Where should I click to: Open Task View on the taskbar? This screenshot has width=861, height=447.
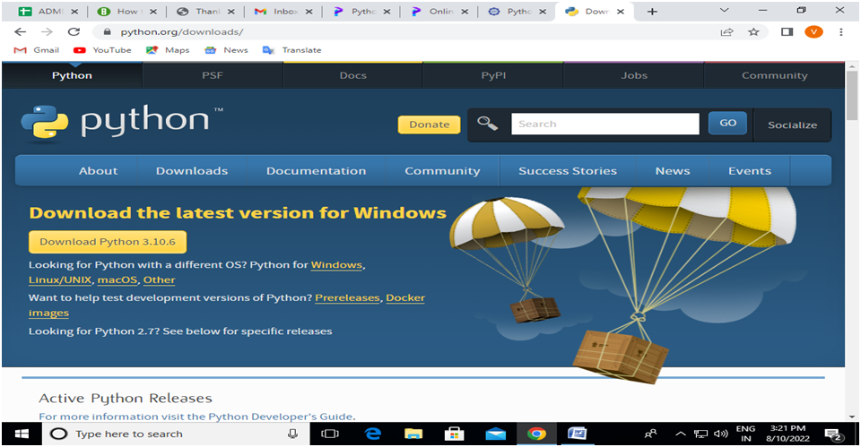pos(329,434)
